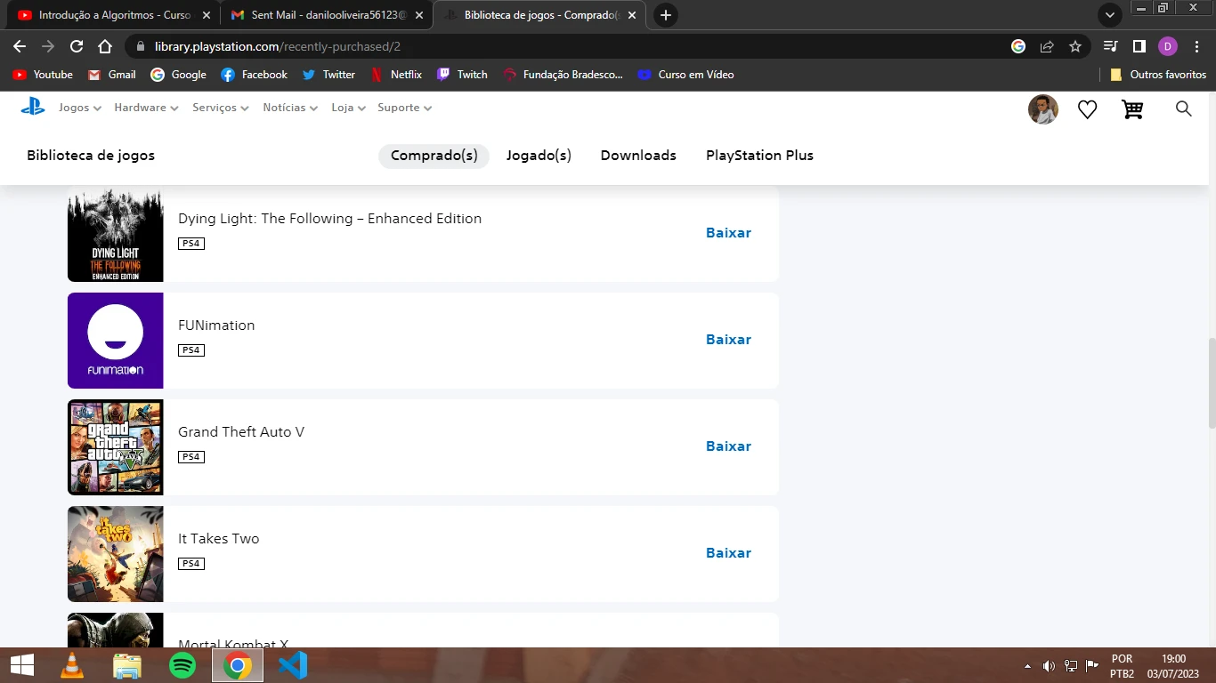Open Google bookmark
The image size is (1216, 683).
pos(179,75)
